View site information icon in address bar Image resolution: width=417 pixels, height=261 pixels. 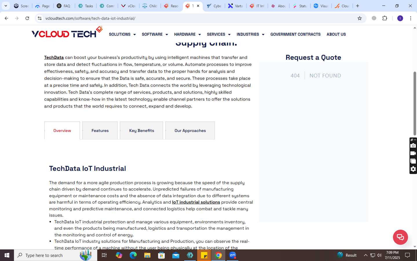pos(40,18)
